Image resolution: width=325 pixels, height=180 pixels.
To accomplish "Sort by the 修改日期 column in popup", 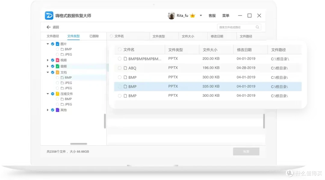I will point(244,50).
